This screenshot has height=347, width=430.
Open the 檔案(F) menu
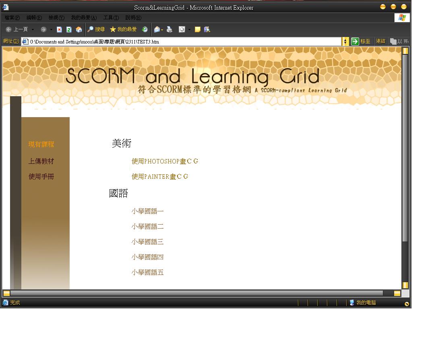[x=12, y=18]
